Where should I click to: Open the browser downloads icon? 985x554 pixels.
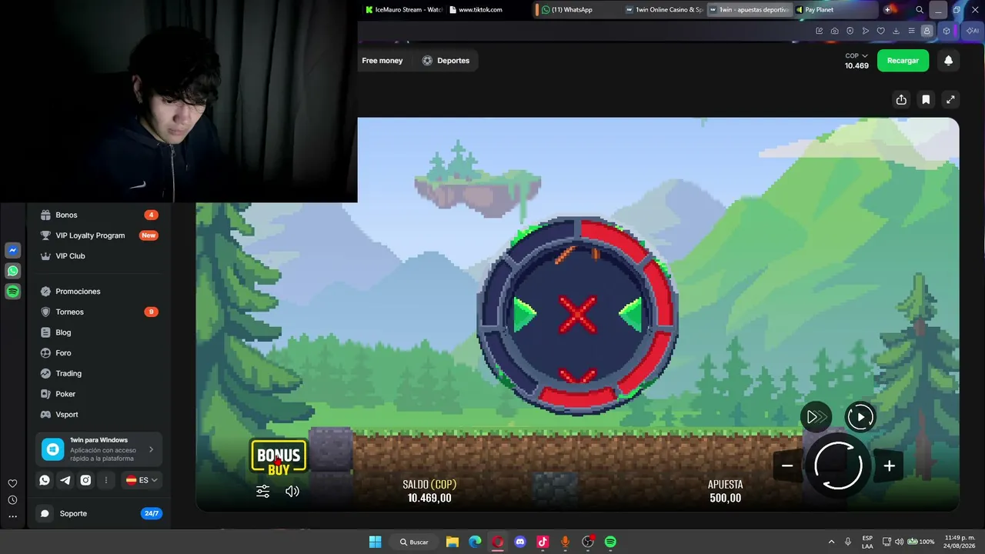pyautogui.click(x=897, y=31)
